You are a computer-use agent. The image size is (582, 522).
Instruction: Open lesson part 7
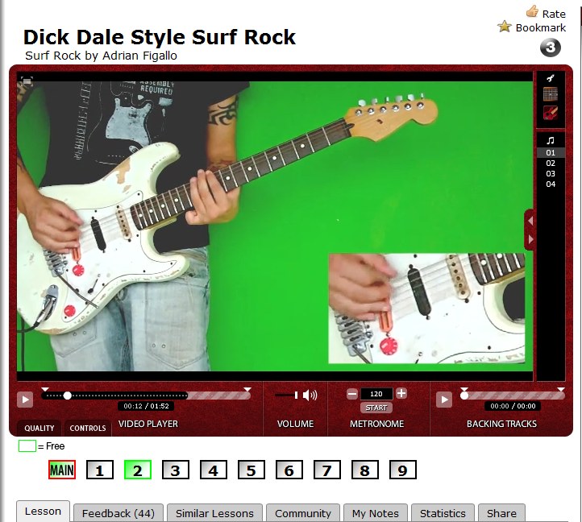327,470
